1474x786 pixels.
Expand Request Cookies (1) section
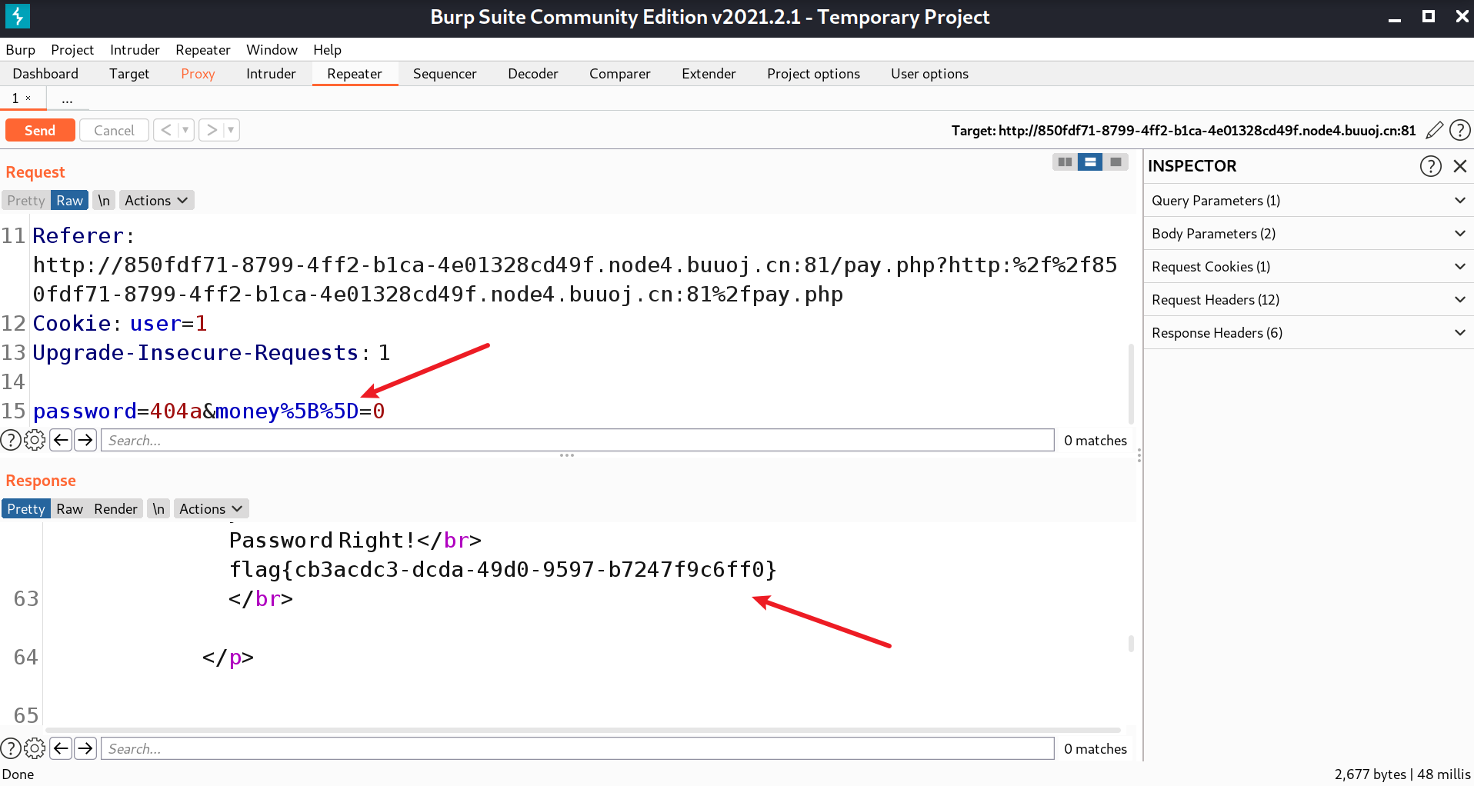(x=1309, y=267)
